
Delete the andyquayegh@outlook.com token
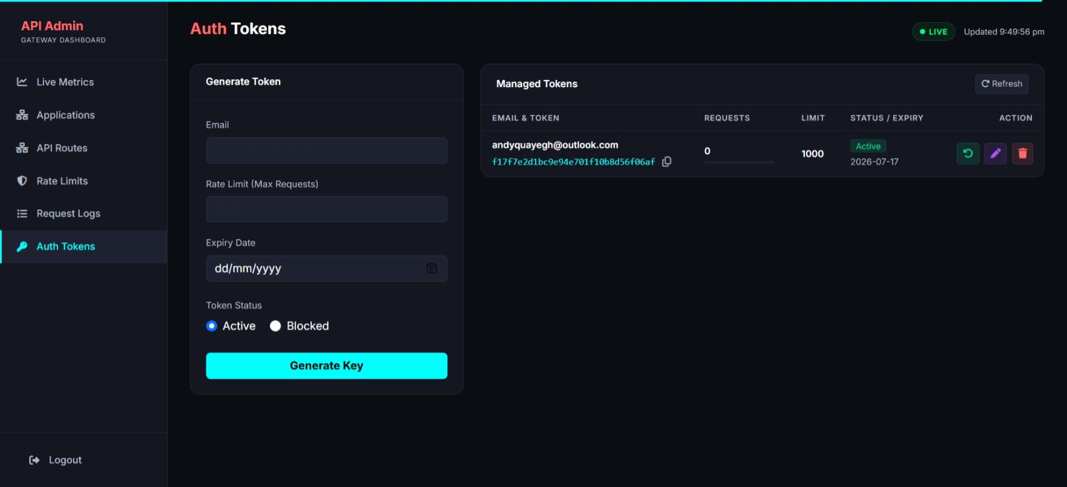point(1023,154)
